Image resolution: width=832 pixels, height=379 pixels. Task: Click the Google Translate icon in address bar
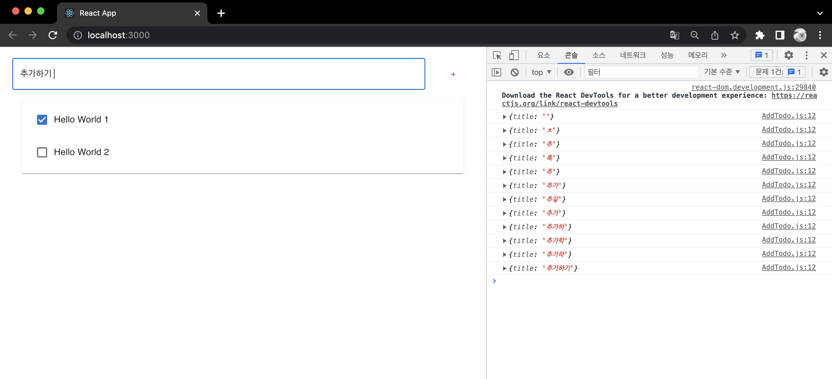click(x=674, y=35)
